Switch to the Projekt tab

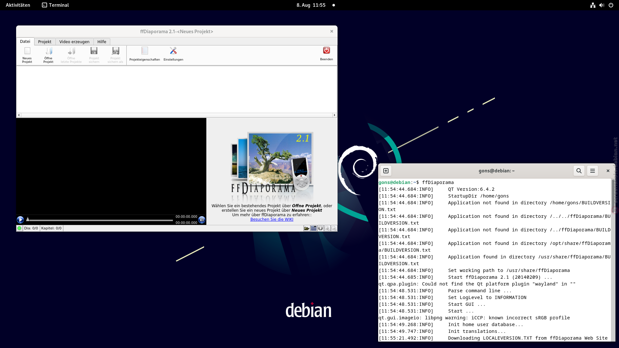pos(44,42)
